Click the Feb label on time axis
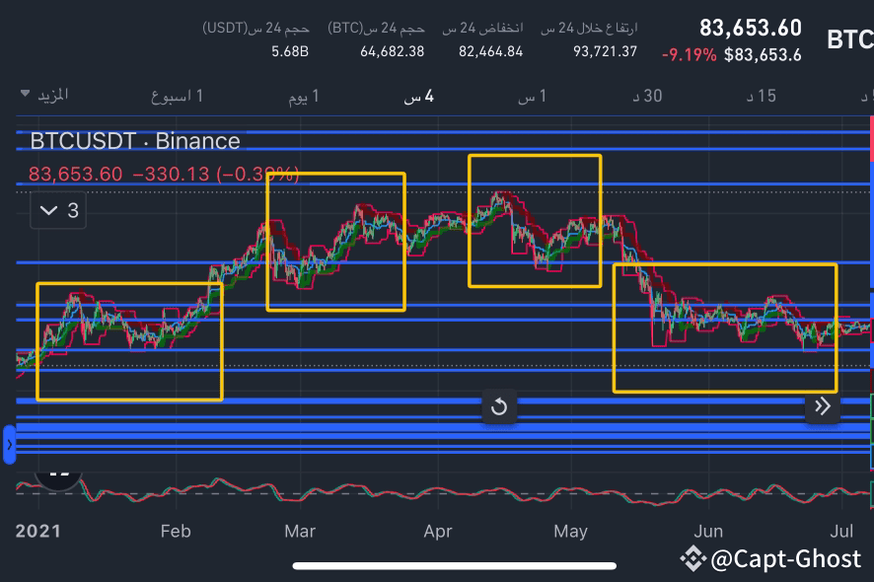This screenshot has width=874, height=582. click(176, 531)
